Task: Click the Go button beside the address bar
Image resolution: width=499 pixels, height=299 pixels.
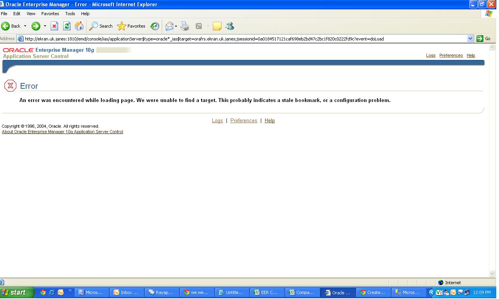Action: 483,39
